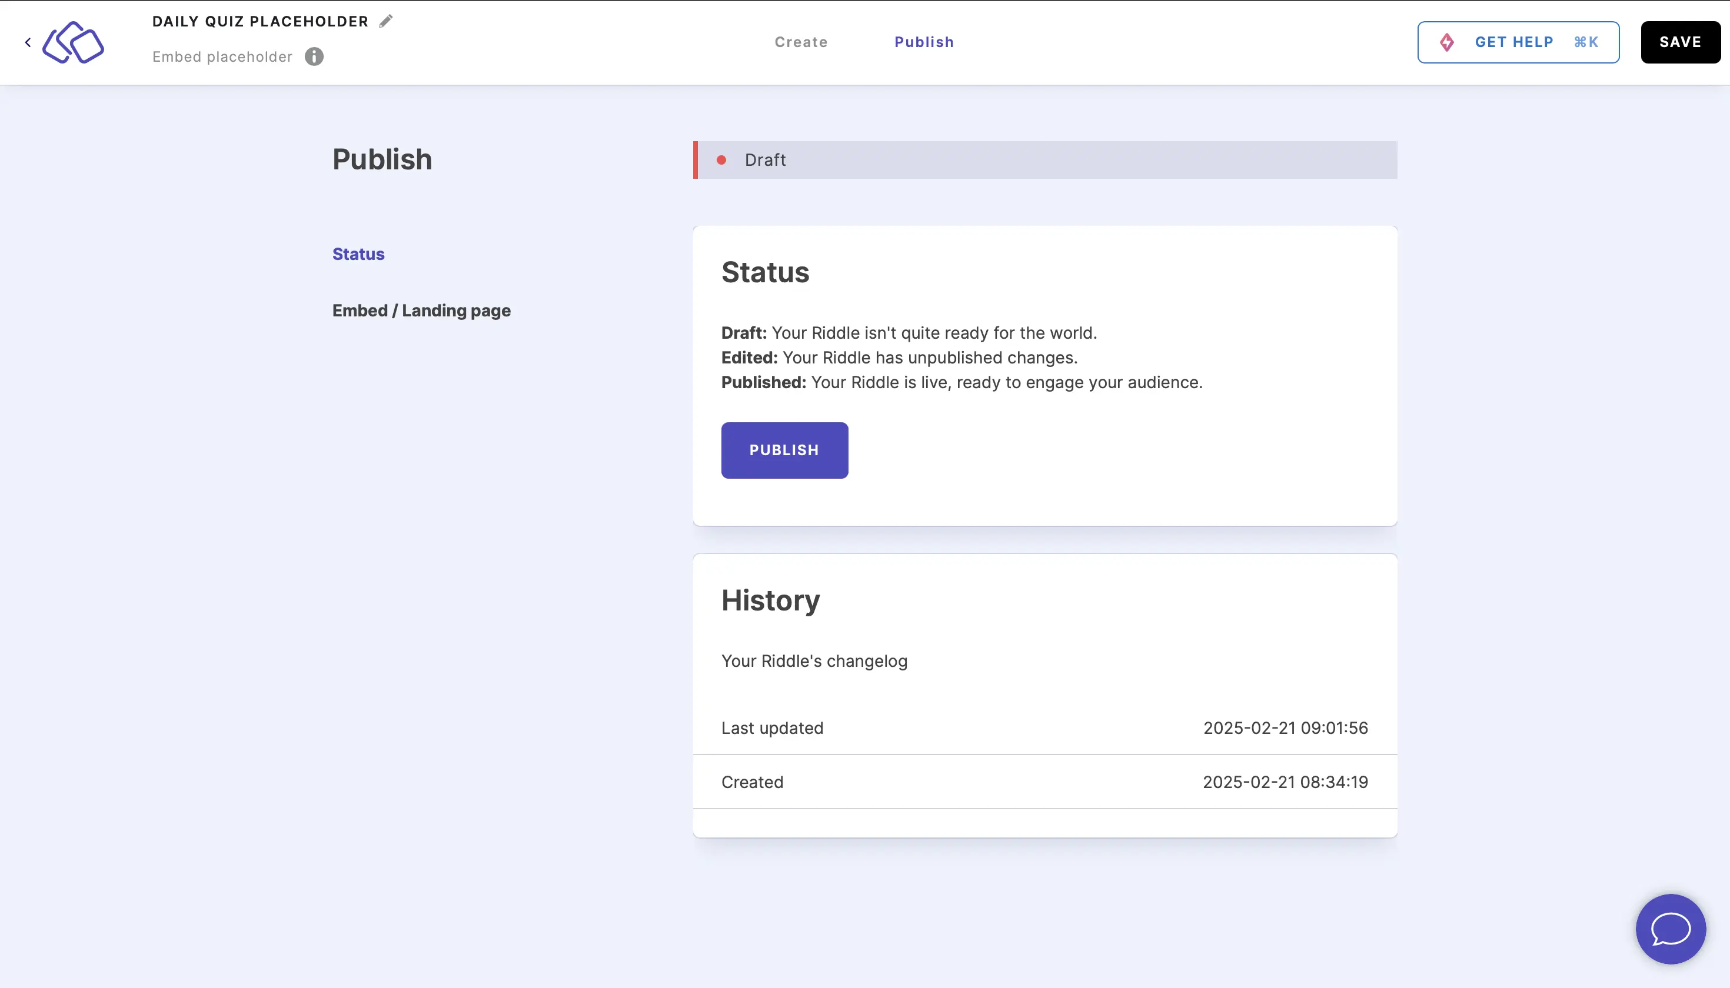Open Embed / Landing page section
Image resolution: width=1730 pixels, height=988 pixels.
click(x=422, y=310)
